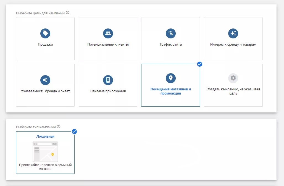Click the phone download icon for app ads
The height and width of the screenshot is (186, 284).
(108, 80)
